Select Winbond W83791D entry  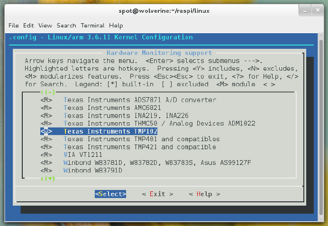click(x=93, y=171)
